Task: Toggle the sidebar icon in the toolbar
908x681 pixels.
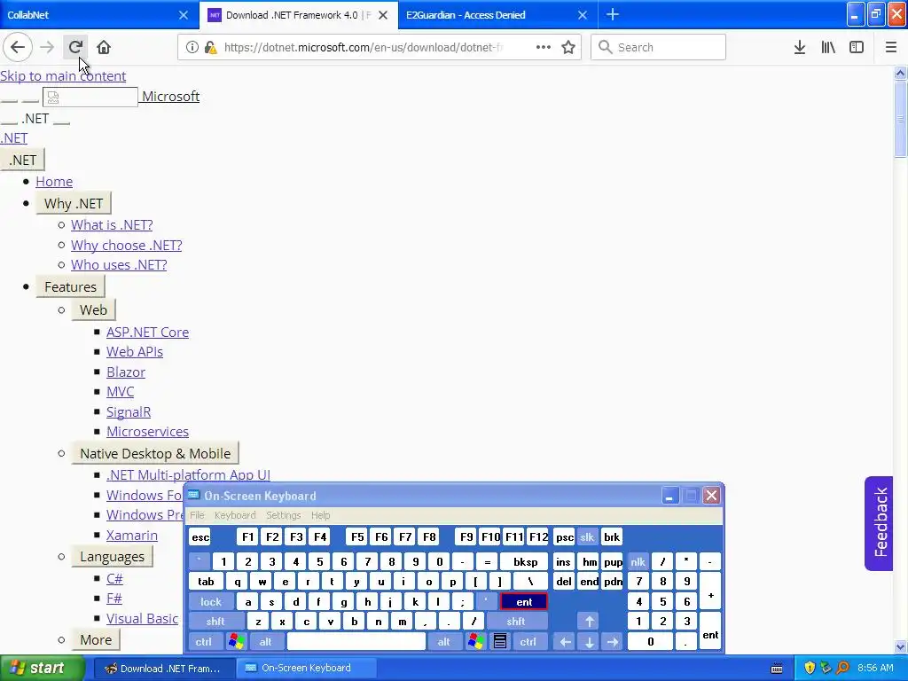Action: click(857, 47)
